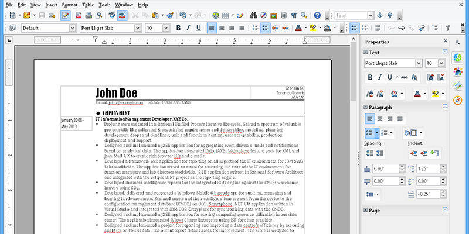Open the sidebar font size dropdown arrow

click(442, 63)
